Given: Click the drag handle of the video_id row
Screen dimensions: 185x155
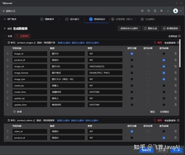Looking at the screenshot, I should (7, 131).
